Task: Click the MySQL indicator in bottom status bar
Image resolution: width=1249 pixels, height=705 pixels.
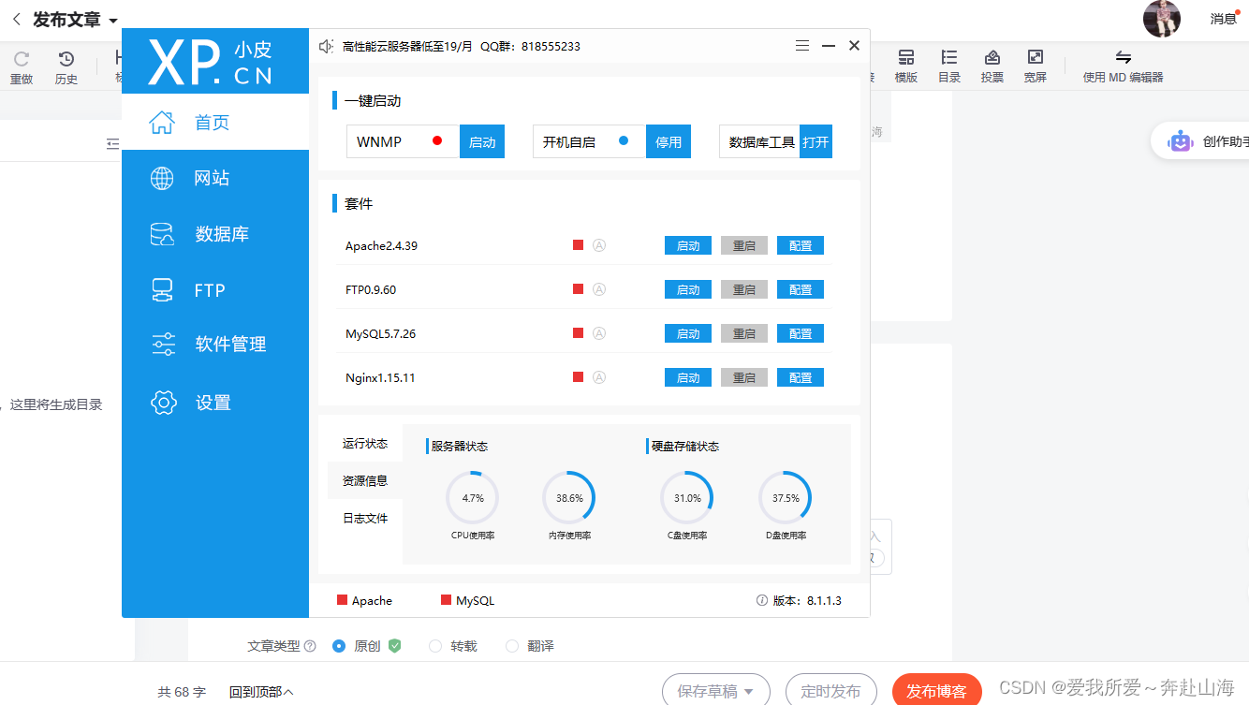Action: (467, 600)
